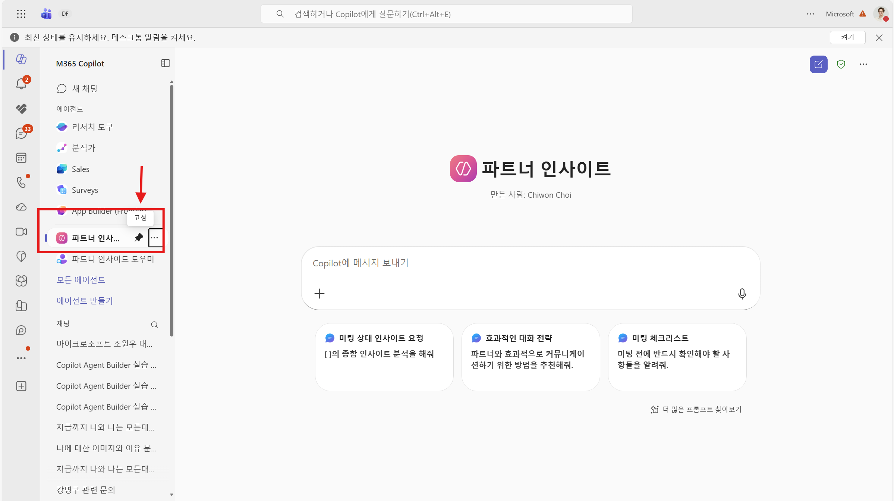Collapse the M365 Copilot side panel
Image resolution: width=894 pixels, height=501 pixels.
pos(165,63)
